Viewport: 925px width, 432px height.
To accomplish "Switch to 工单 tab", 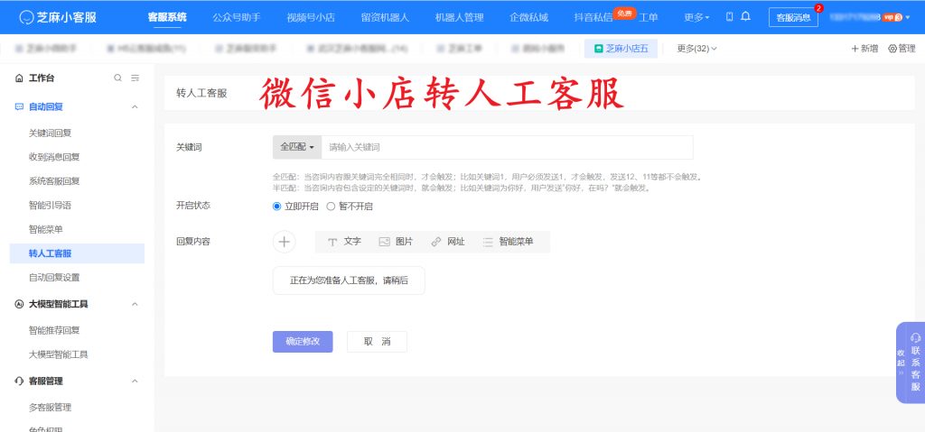I will [x=649, y=17].
